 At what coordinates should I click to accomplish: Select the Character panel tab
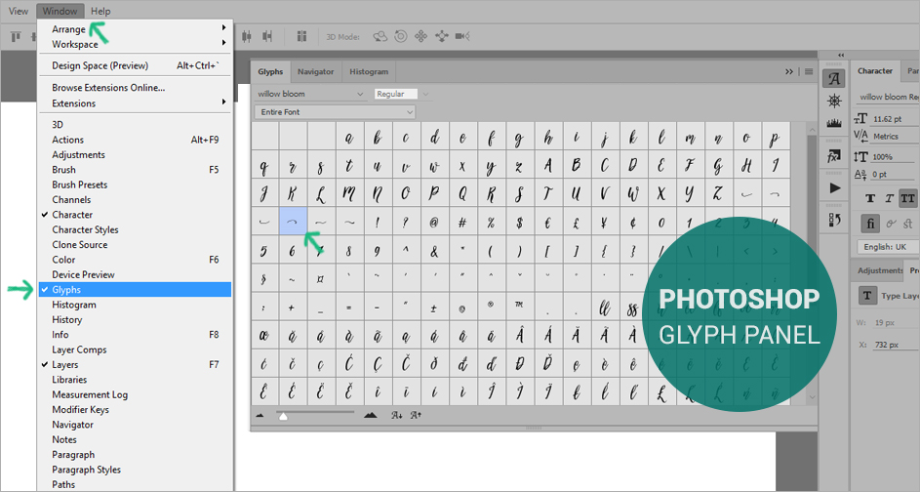point(875,71)
